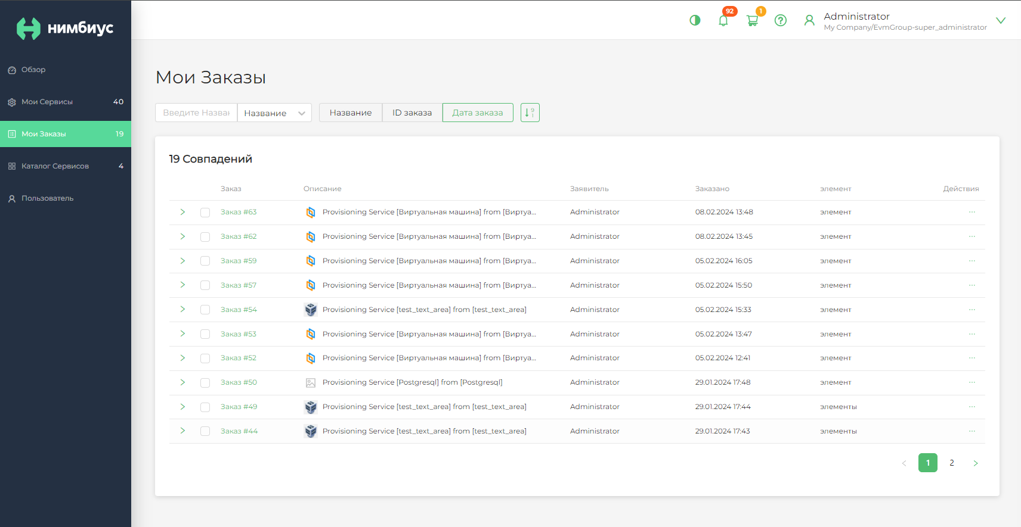Open notifications bell with 92 badge
Screen dimensions: 1021x527
coord(723,20)
